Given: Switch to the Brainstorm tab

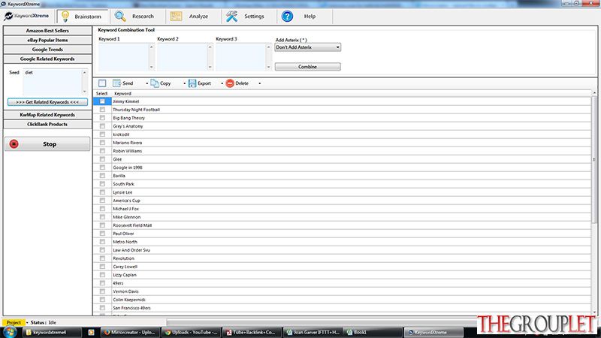Looking at the screenshot, I should click(x=83, y=17).
